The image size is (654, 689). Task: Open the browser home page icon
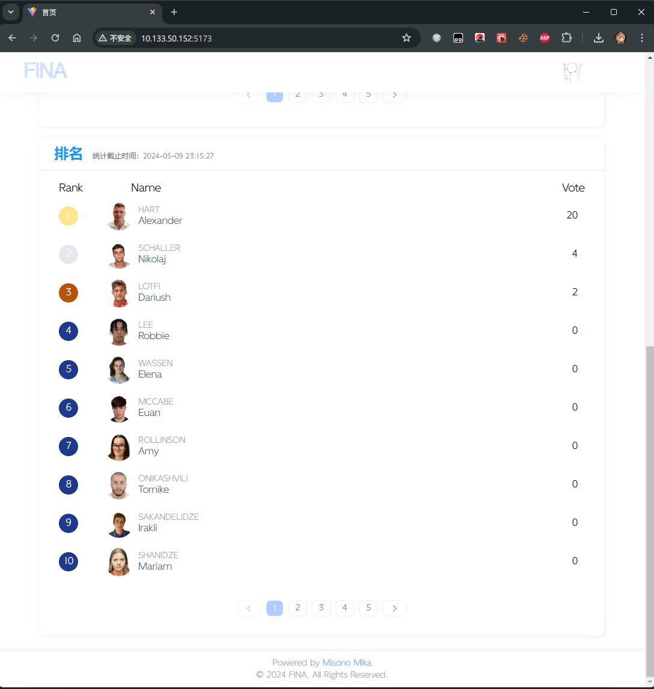click(x=77, y=38)
